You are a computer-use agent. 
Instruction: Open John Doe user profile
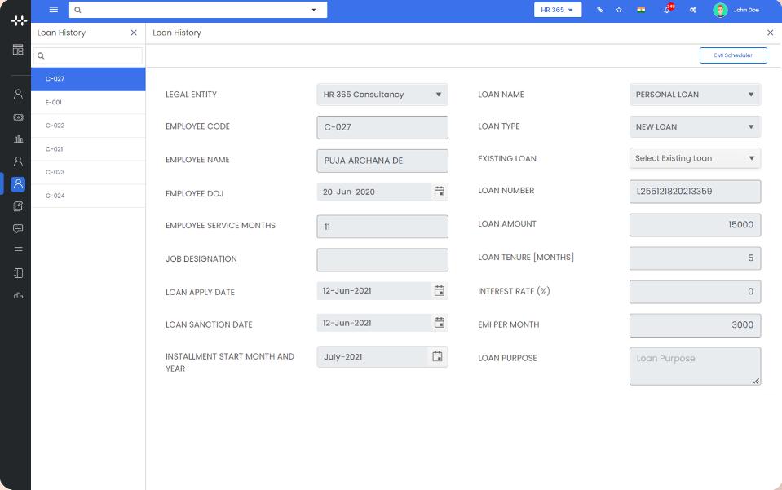736,10
